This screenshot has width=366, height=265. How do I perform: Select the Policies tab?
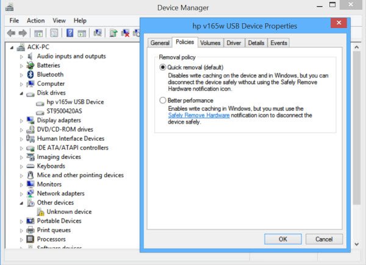(185, 42)
